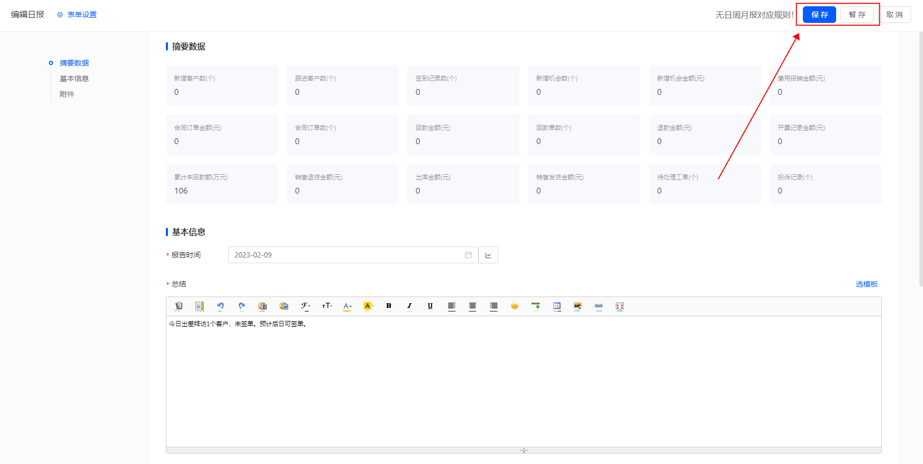
Task: Insert an image using the picture icon
Action: click(x=577, y=306)
